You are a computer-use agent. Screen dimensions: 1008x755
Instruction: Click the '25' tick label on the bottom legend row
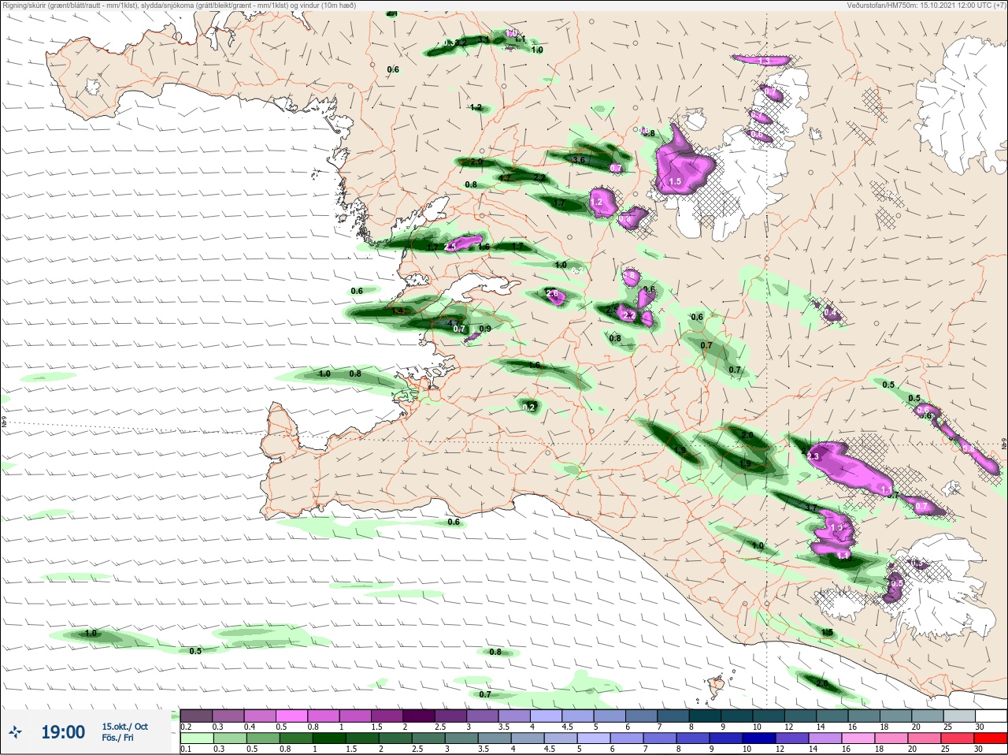point(946,749)
